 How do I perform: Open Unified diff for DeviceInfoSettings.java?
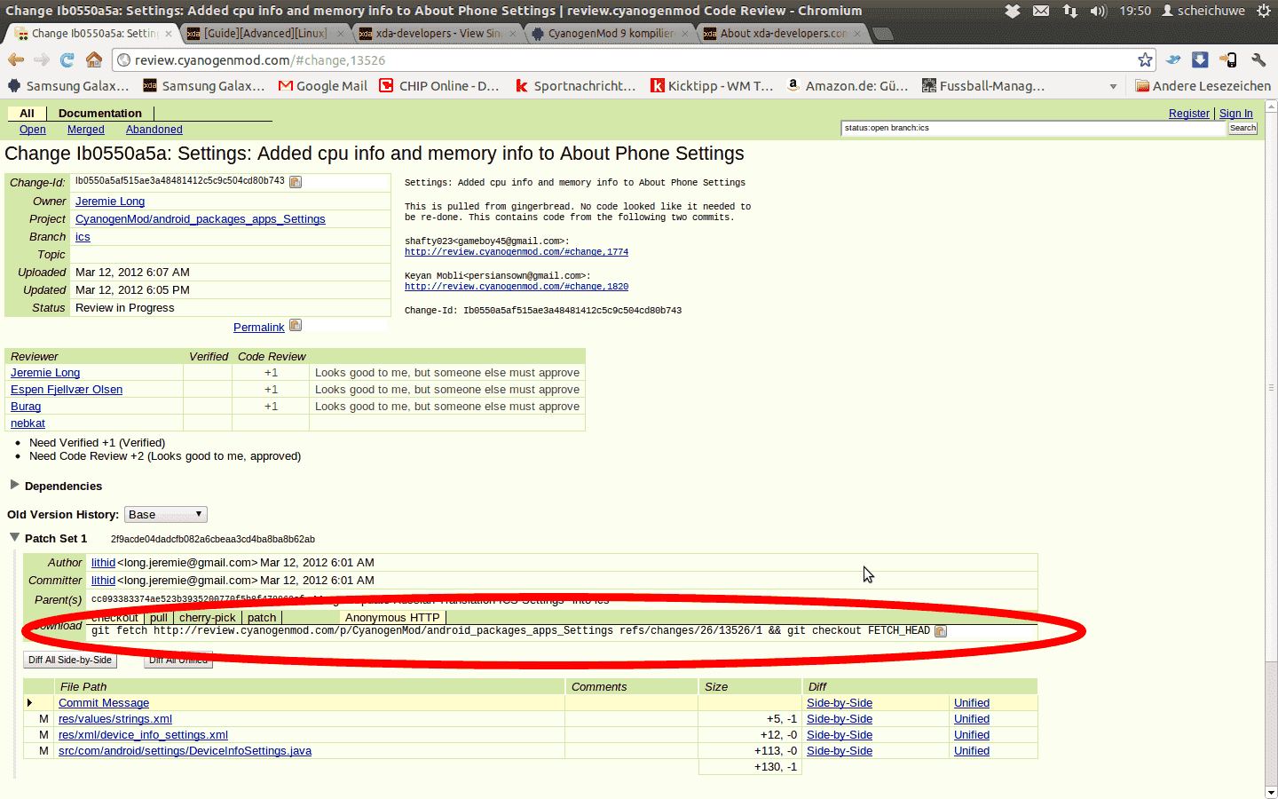coord(972,751)
